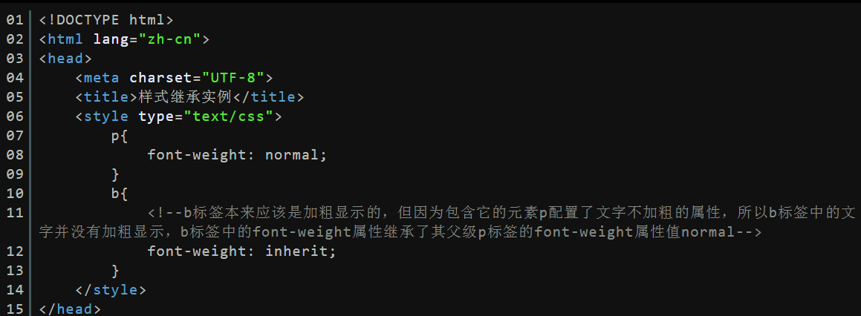This screenshot has height=316, width=861.
Task: Click font-weight: inherit declaration
Action: pos(241,251)
